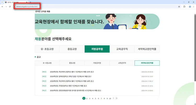
Task: Select current page 1 in pagination
Action: coord(84,98)
